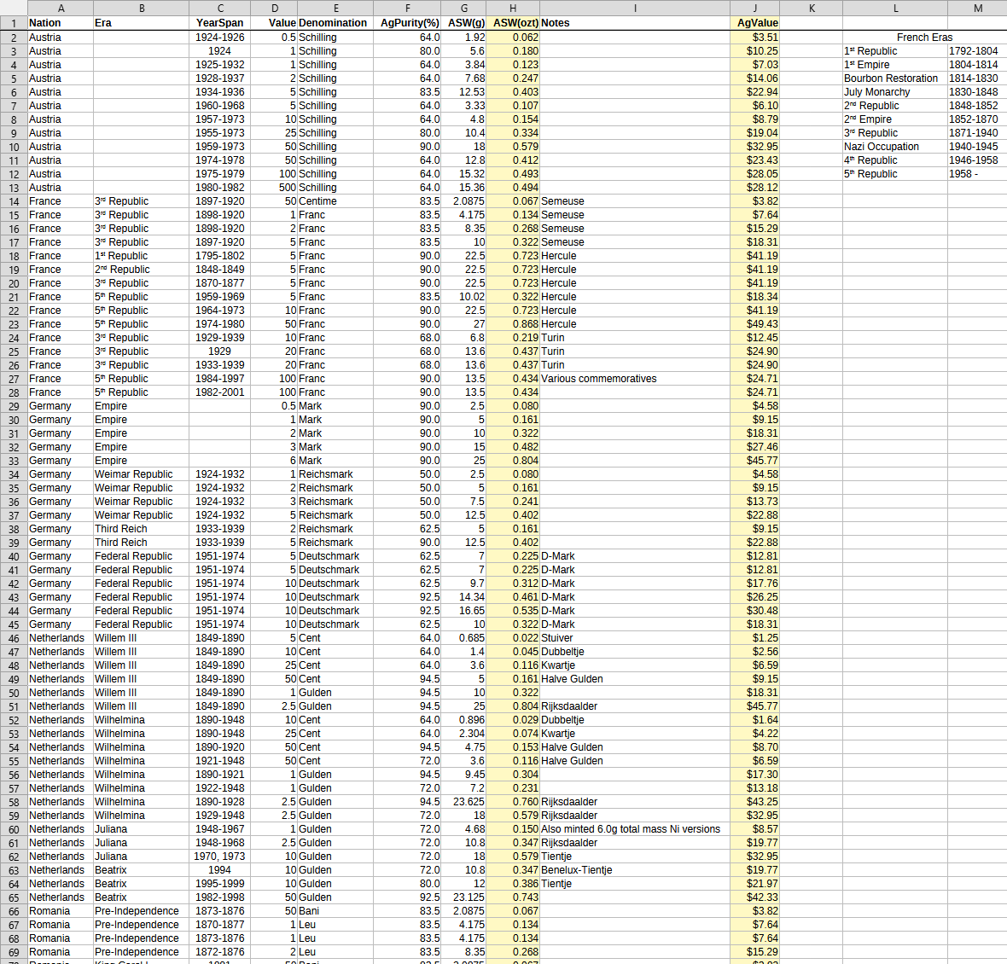Click the '1792-1804' cell
Image resolution: width=1007 pixels, height=964 pixels.
[x=977, y=50]
